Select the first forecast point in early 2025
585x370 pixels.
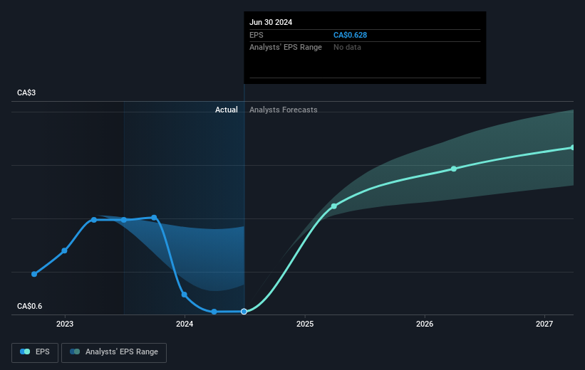(x=334, y=206)
